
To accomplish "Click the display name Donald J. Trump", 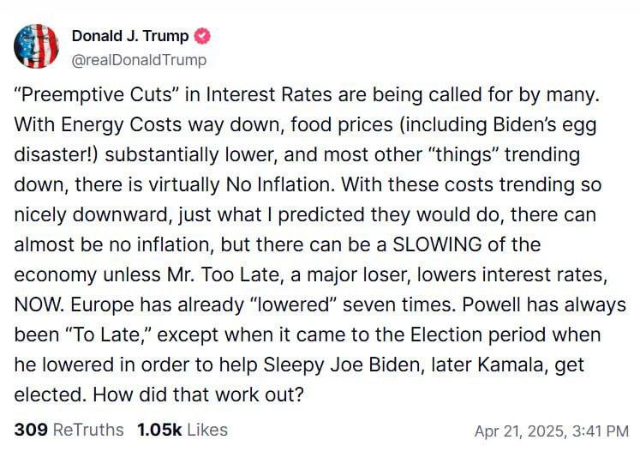I will [x=130, y=36].
